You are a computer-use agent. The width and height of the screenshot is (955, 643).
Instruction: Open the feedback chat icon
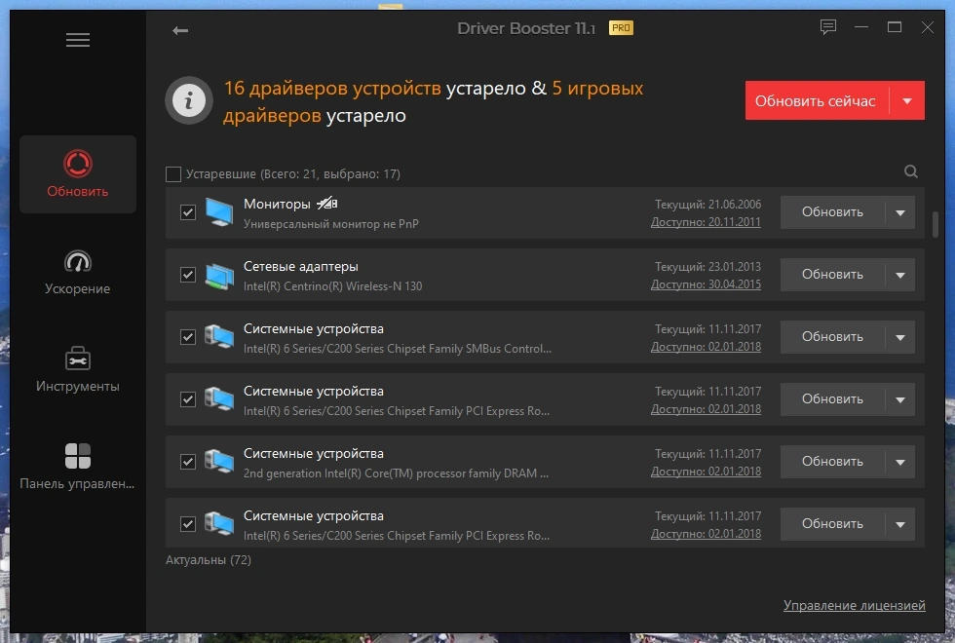pyautogui.click(x=827, y=27)
